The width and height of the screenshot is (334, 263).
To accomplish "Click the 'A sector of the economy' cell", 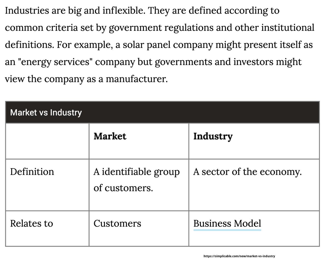I will pos(247,172).
